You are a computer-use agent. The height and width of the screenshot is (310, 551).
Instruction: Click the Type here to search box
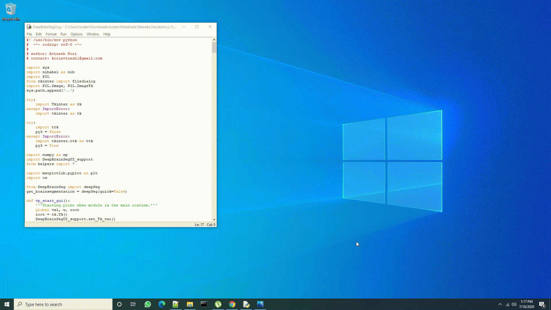coord(63,304)
